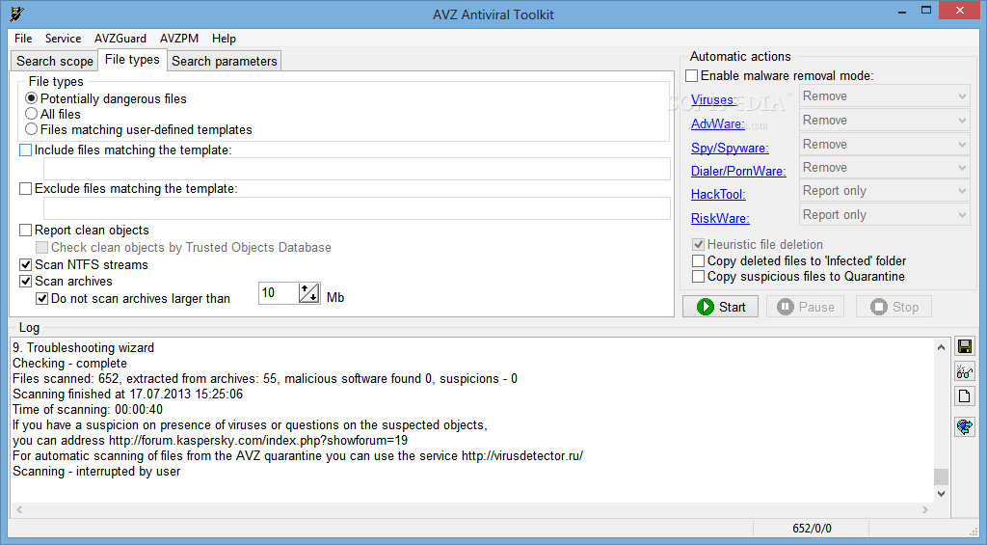Open the AdWare action dropdown
Viewport: 987px width, 545px height.
(x=885, y=121)
